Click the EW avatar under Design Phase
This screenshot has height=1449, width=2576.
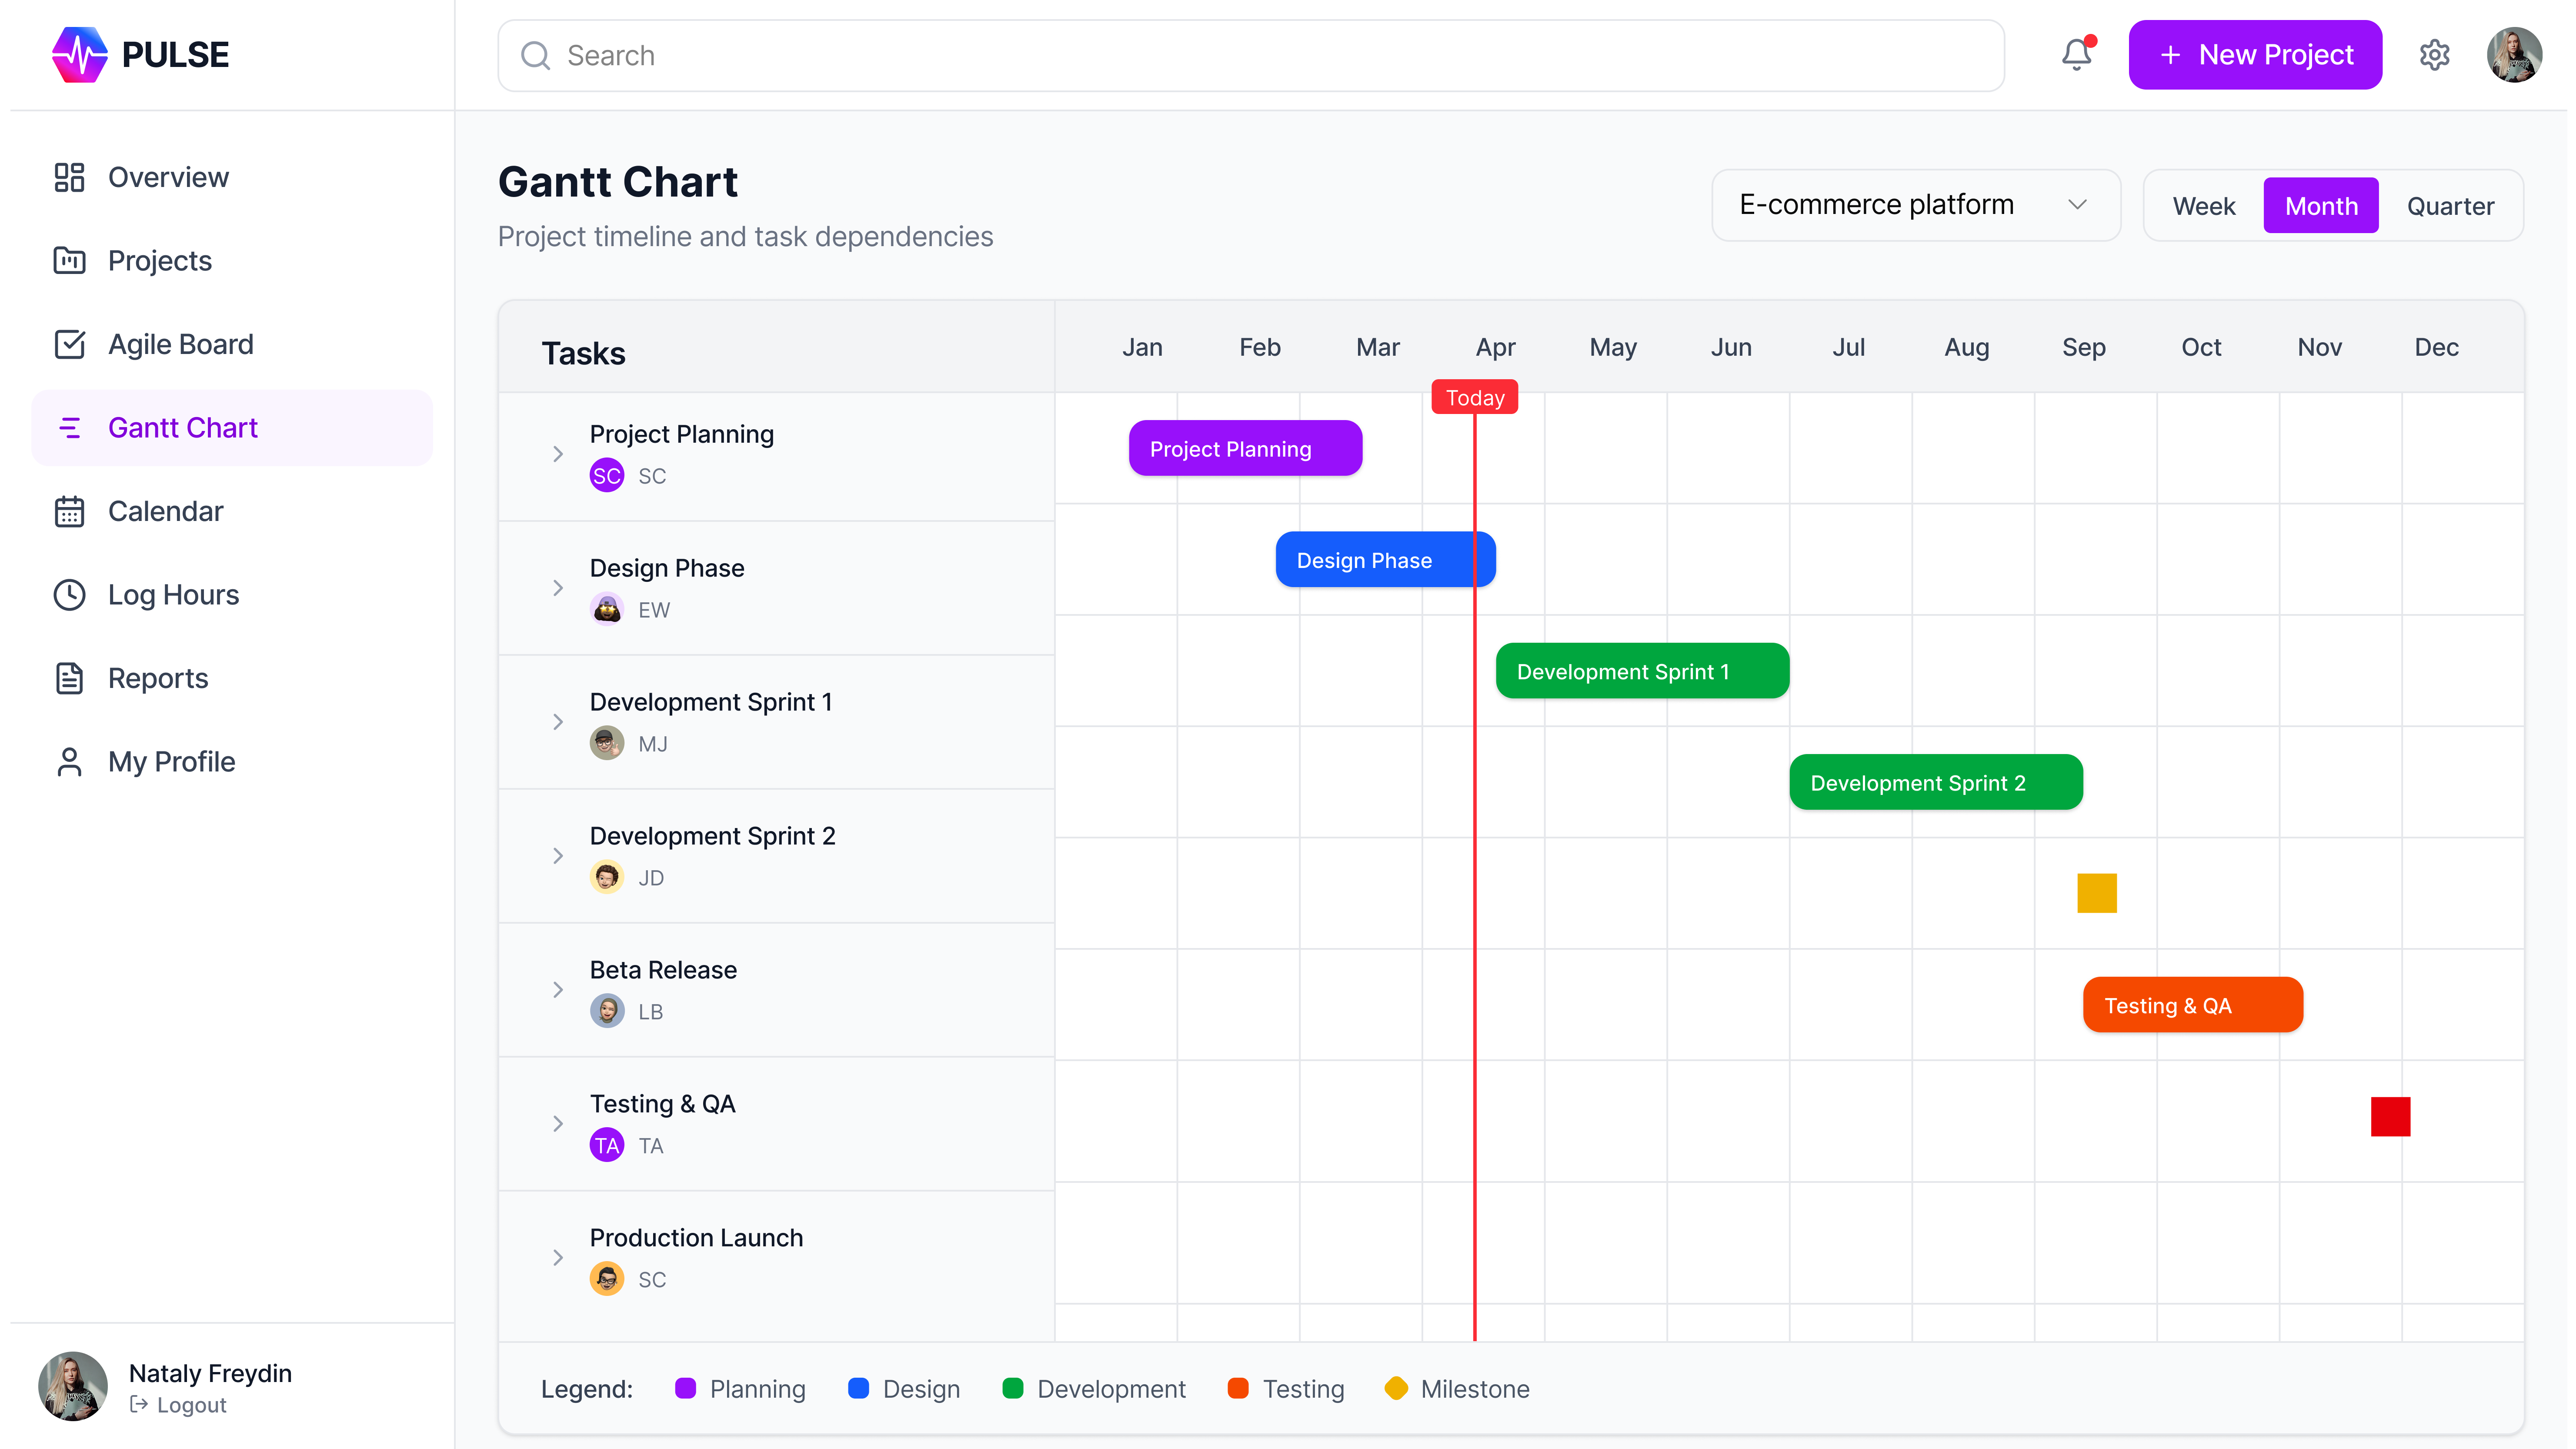pyautogui.click(x=606, y=609)
